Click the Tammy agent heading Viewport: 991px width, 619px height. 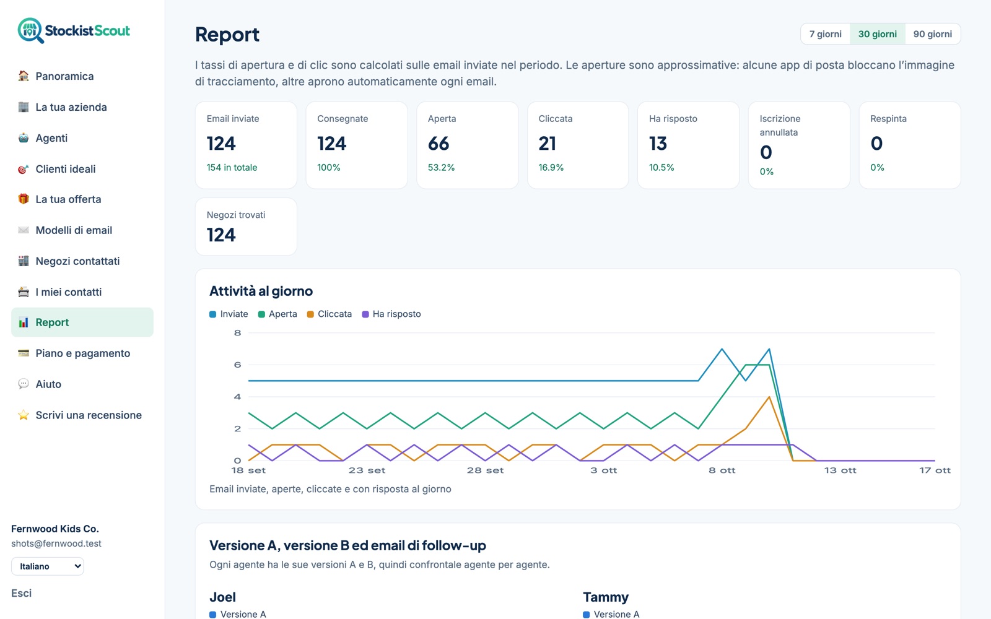tap(605, 597)
